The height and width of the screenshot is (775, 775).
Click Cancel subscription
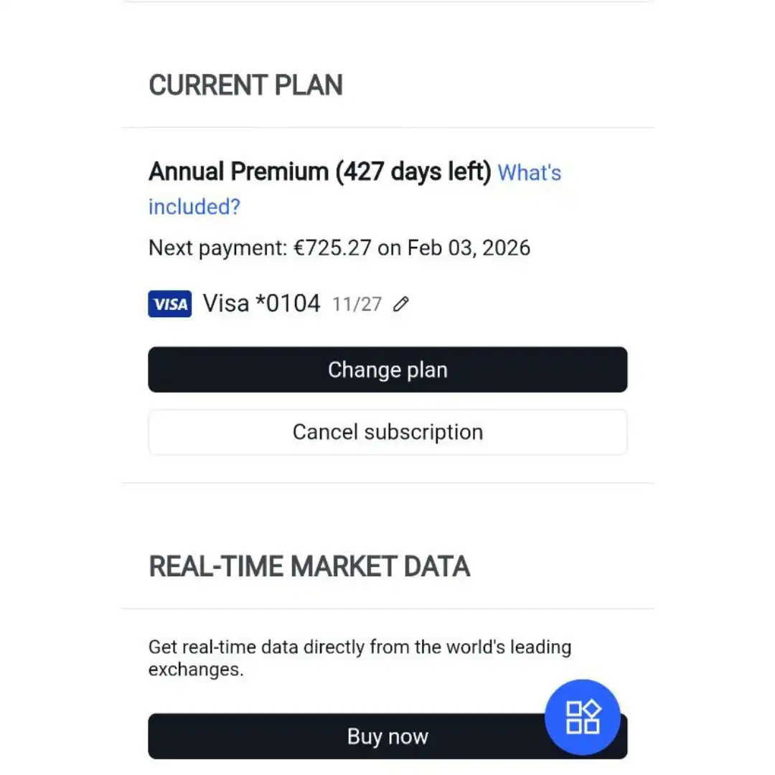click(387, 432)
